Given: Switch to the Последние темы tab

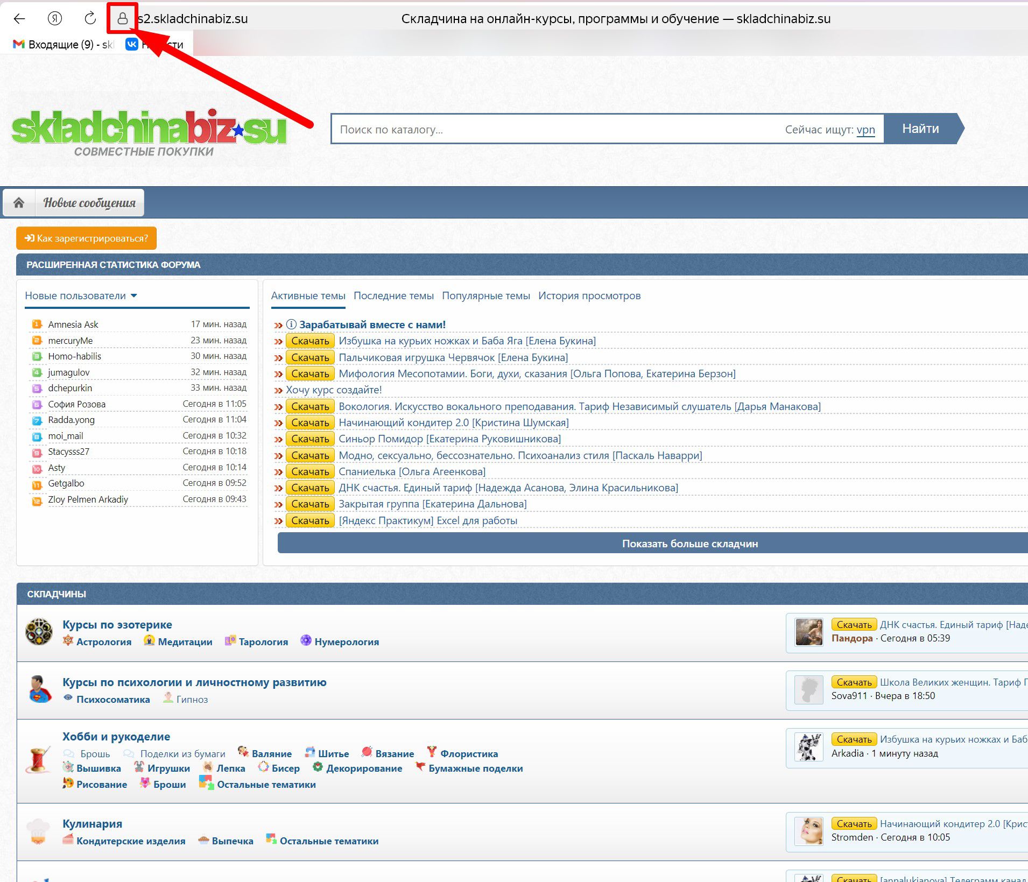Looking at the screenshot, I should [x=393, y=295].
